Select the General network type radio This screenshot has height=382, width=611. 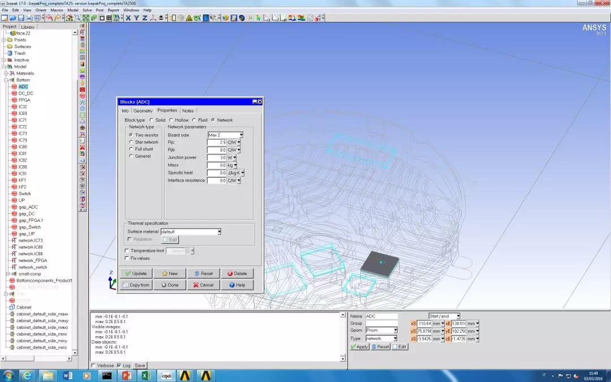pyautogui.click(x=131, y=156)
